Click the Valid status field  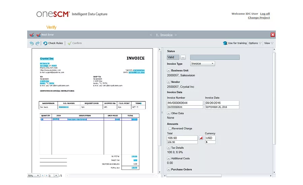[x=173, y=57]
